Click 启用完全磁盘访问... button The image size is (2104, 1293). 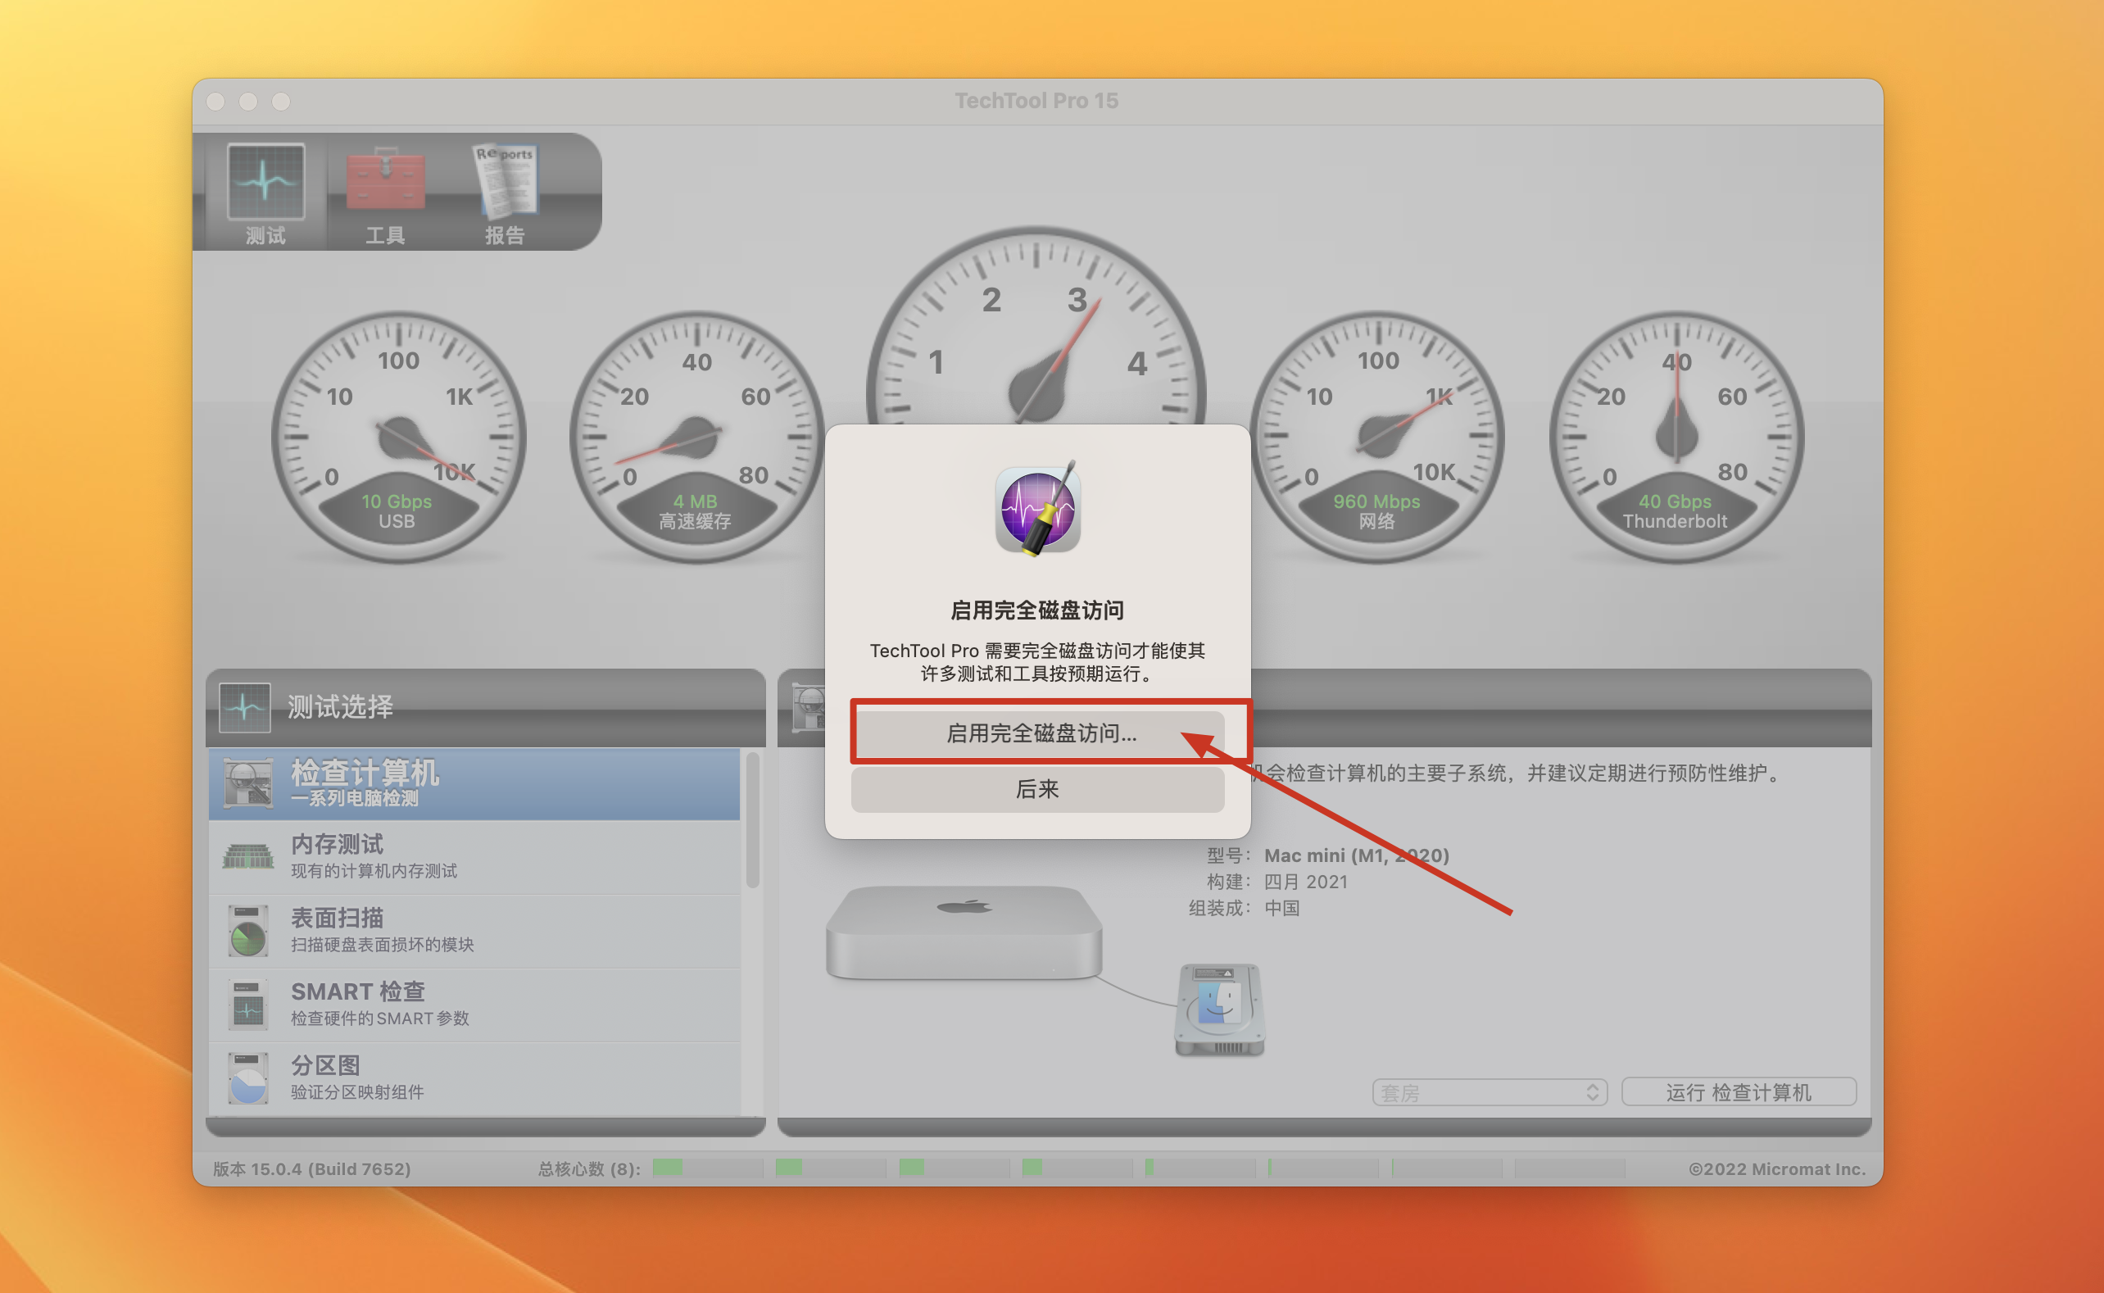(1037, 733)
